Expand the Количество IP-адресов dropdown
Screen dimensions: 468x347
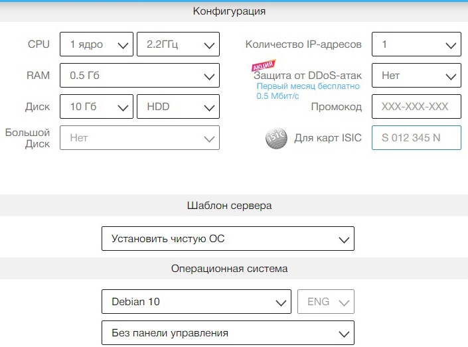tap(416, 45)
